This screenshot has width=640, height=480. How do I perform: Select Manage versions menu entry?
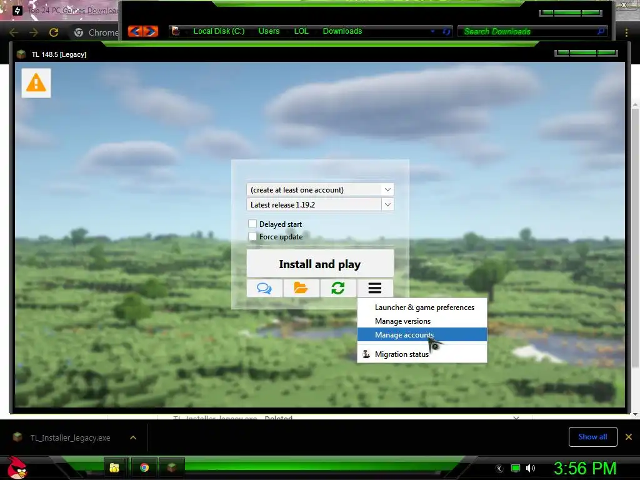point(422,321)
